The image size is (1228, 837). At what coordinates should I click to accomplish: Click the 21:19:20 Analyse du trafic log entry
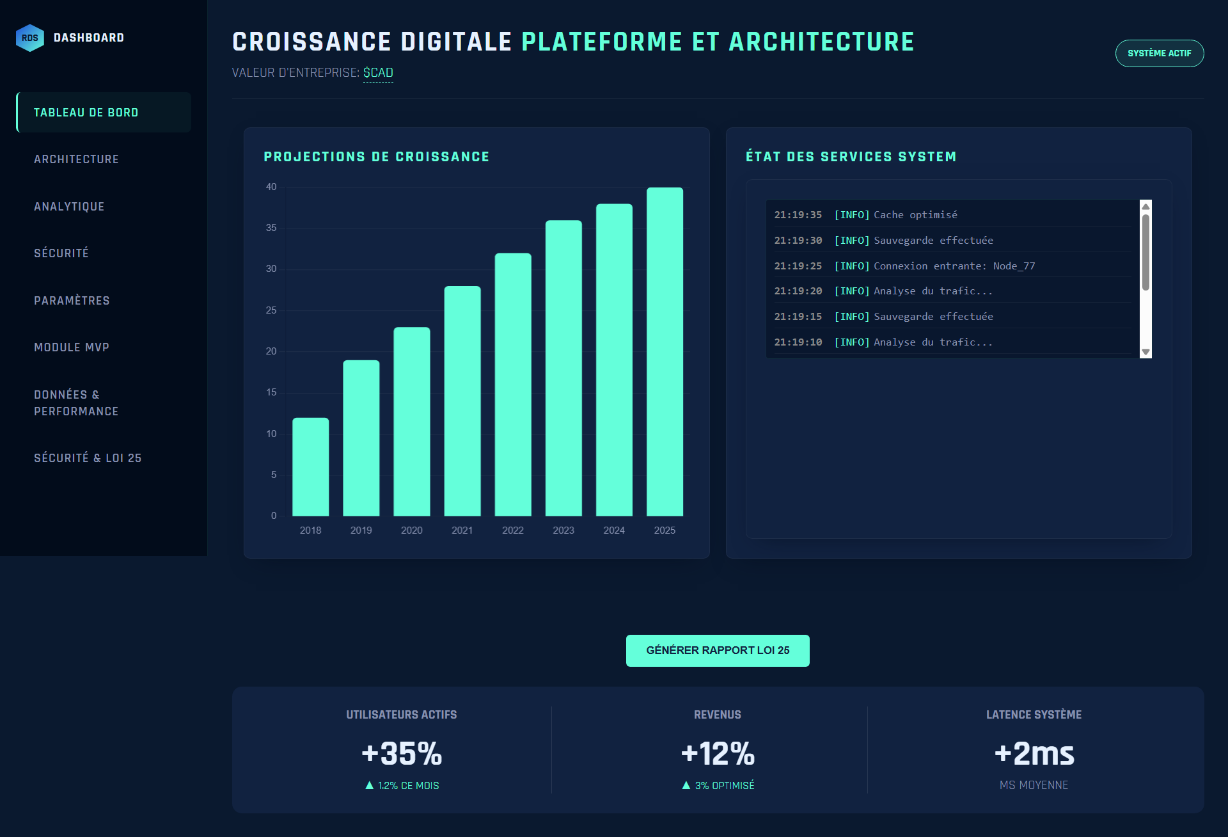952,291
